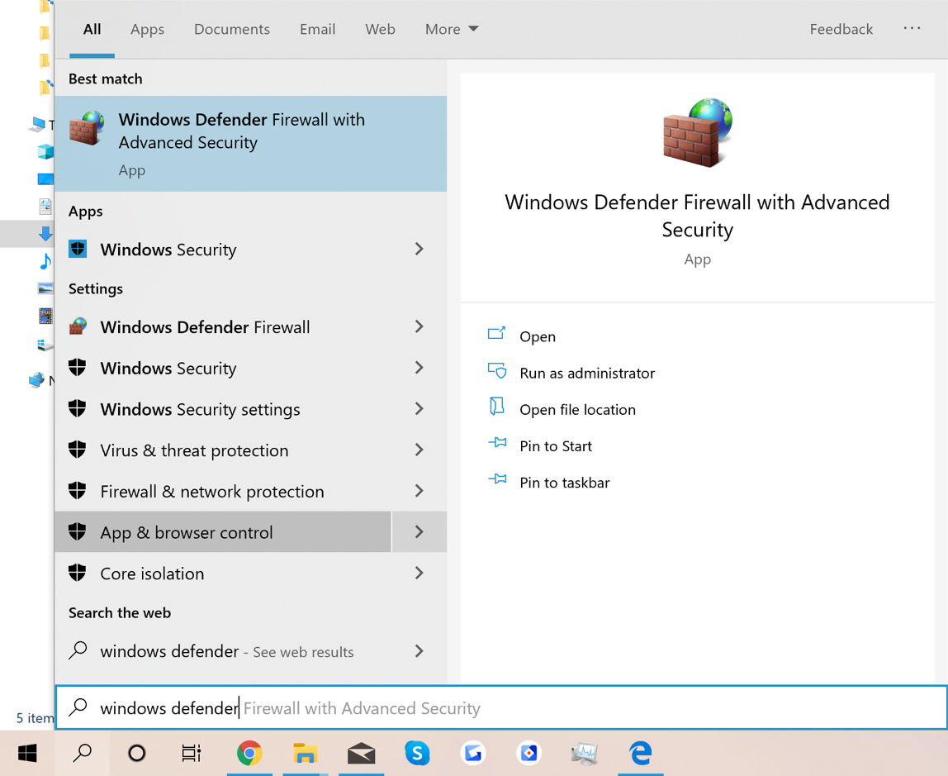Open Windows Security settings entry

[x=223, y=409]
